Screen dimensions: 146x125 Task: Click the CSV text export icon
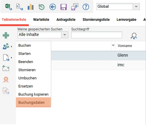(20, 7)
